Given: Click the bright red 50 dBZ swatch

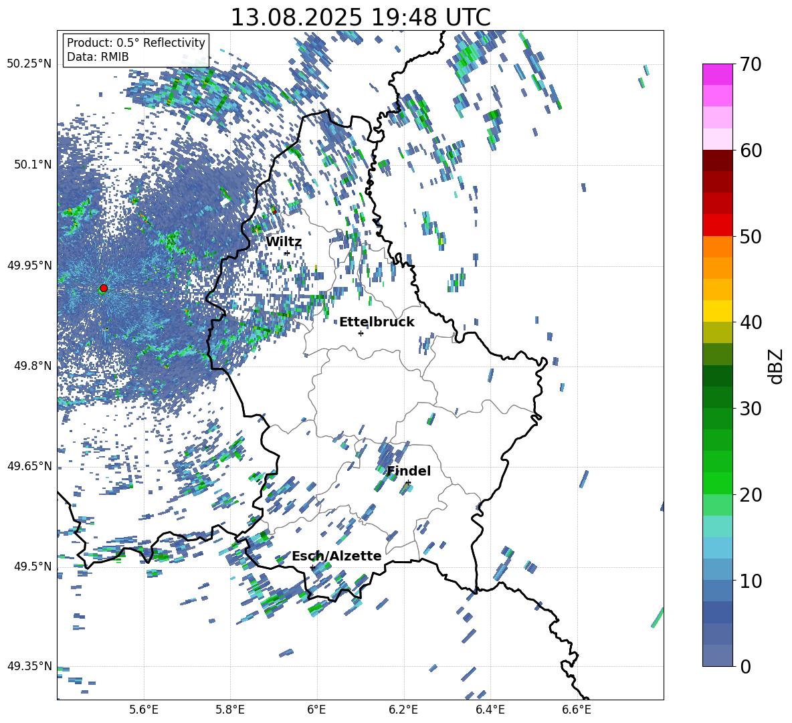Looking at the screenshot, I should 718,225.
